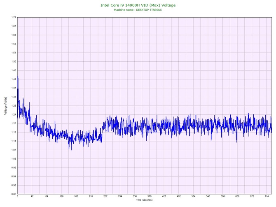This screenshot has height=207, width=276.
Task: Click the 1.07 voltage tick
Action: pos(14,150)
